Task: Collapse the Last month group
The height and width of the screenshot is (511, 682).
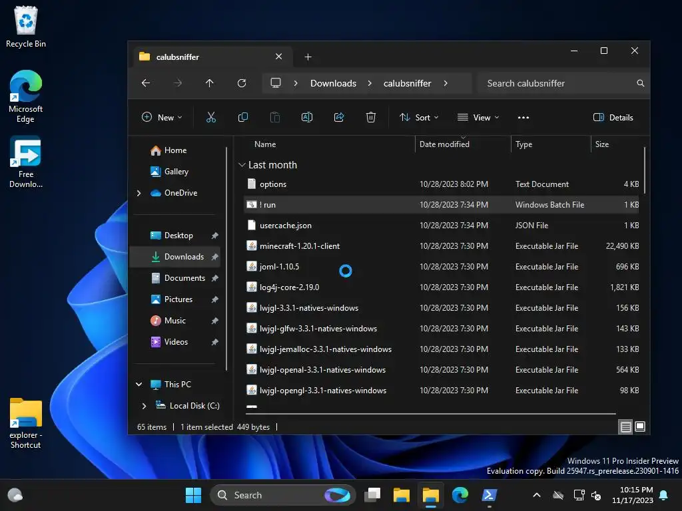Action: [242, 165]
